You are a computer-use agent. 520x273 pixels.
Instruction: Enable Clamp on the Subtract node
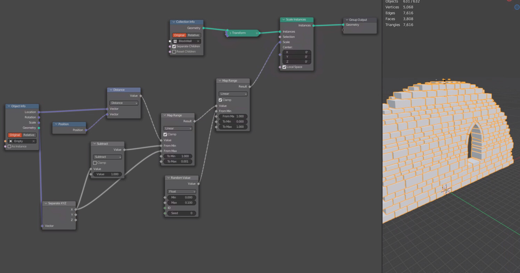[95, 163]
